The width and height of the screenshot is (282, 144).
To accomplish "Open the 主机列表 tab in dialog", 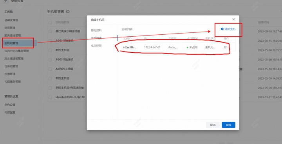I will 96,38.
